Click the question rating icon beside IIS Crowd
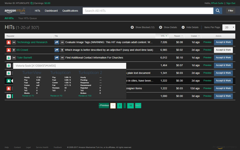This screenshot has height=150, width=240. (x=14, y=50)
